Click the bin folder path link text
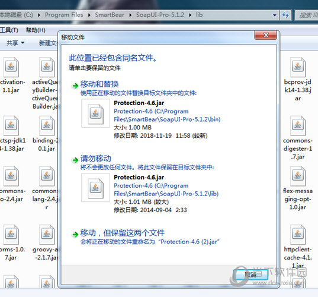318x297 pixels. (167, 115)
